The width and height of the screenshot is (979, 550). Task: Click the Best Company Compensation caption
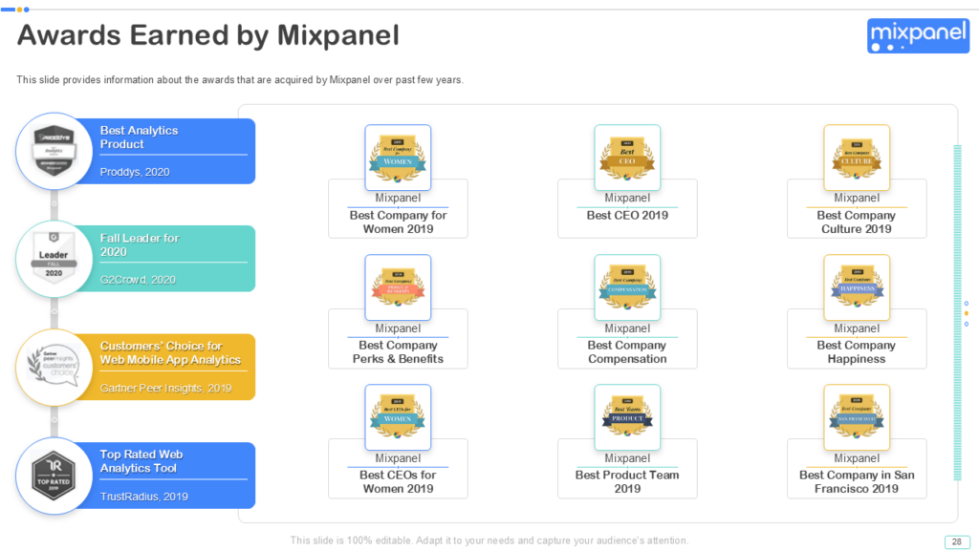[x=627, y=352]
